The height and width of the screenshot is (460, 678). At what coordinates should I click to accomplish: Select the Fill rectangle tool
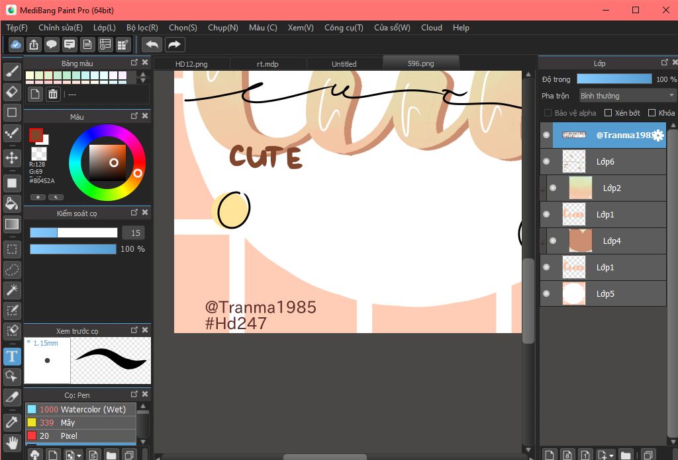click(x=12, y=183)
